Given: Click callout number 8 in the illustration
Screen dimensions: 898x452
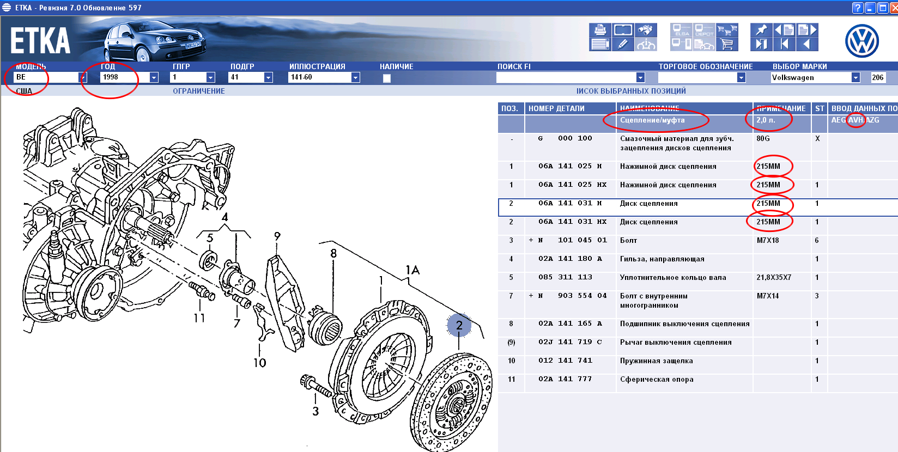Looking at the screenshot, I should pyautogui.click(x=333, y=253).
